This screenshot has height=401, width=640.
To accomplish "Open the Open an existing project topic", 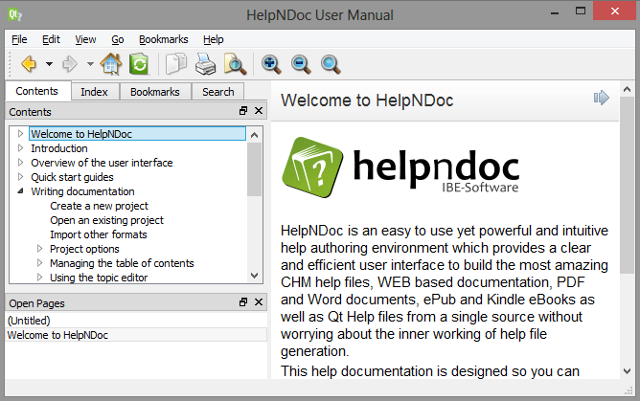I will [106, 220].
